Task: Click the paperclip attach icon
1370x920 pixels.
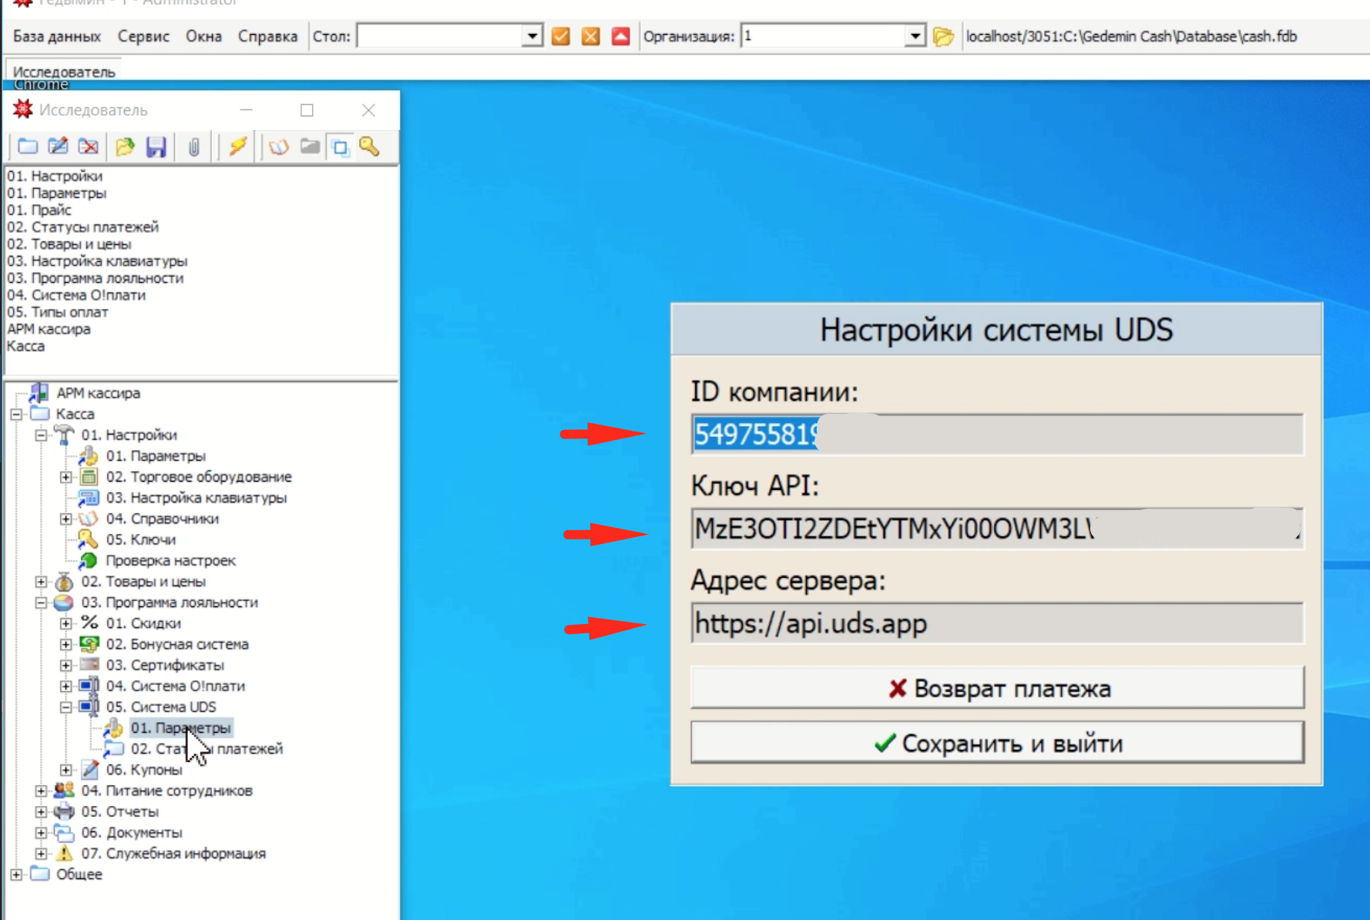Action: click(x=193, y=146)
